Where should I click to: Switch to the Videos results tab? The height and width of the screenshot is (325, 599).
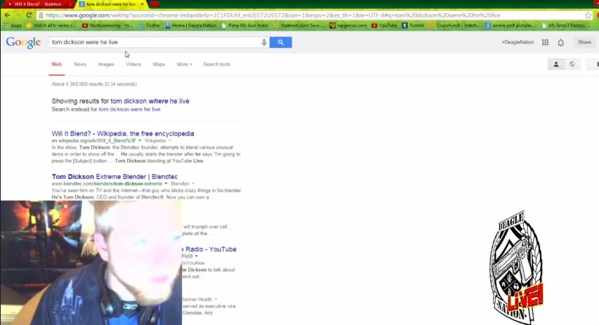tap(133, 64)
